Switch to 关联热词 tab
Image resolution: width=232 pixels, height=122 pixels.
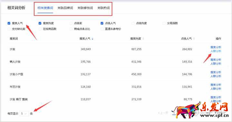[103, 8]
